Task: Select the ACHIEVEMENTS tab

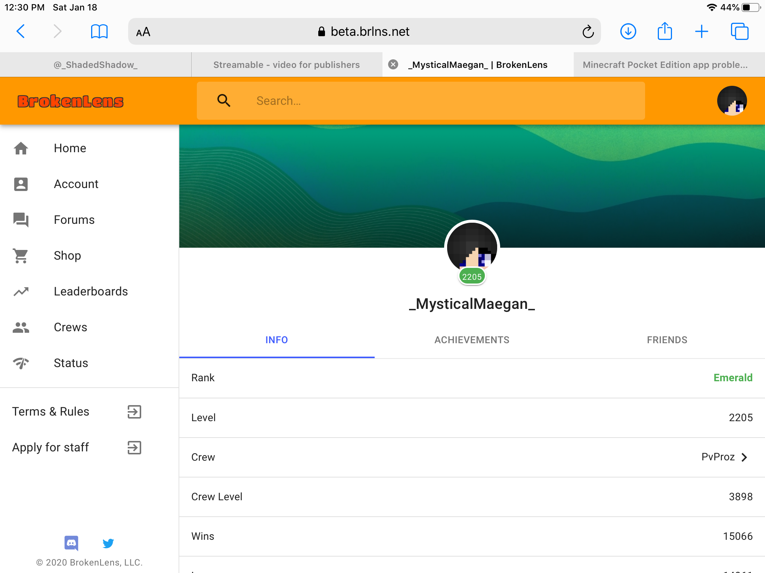Action: pyautogui.click(x=472, y=340)
